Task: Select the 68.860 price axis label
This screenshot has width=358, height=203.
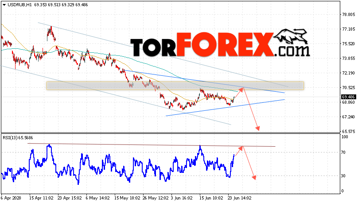Action: (348, 102)
